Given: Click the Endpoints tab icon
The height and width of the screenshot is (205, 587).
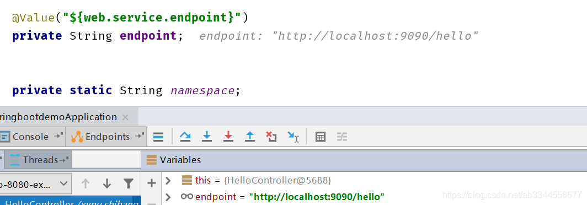Looking at the screenshot, I should [x=77, y=137].
